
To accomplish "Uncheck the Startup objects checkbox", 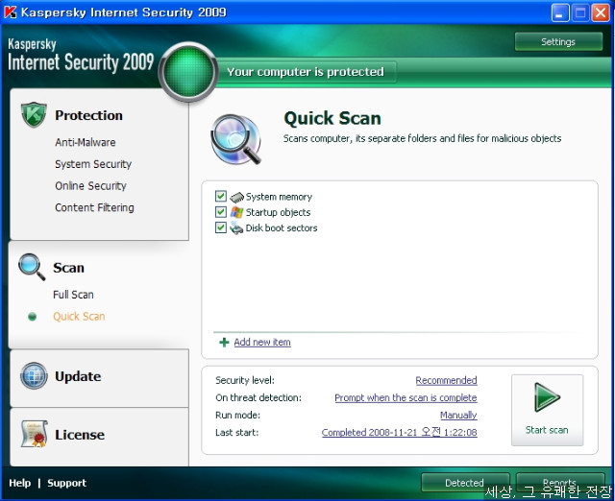I will point(221,212).
